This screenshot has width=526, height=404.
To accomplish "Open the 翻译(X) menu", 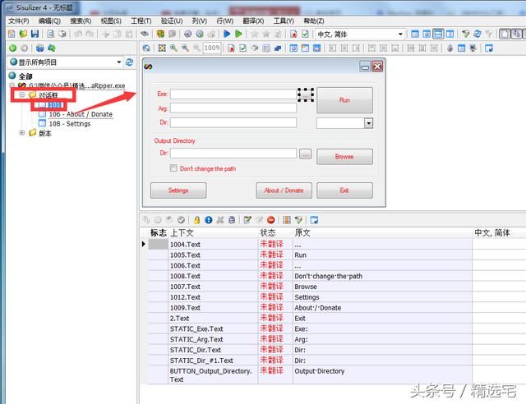I will pyautogui.click(x=253, y=21).
